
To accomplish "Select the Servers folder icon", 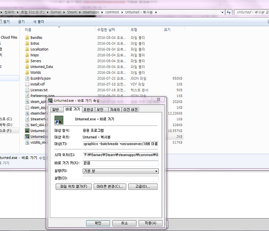I will [x=27, y=61].
